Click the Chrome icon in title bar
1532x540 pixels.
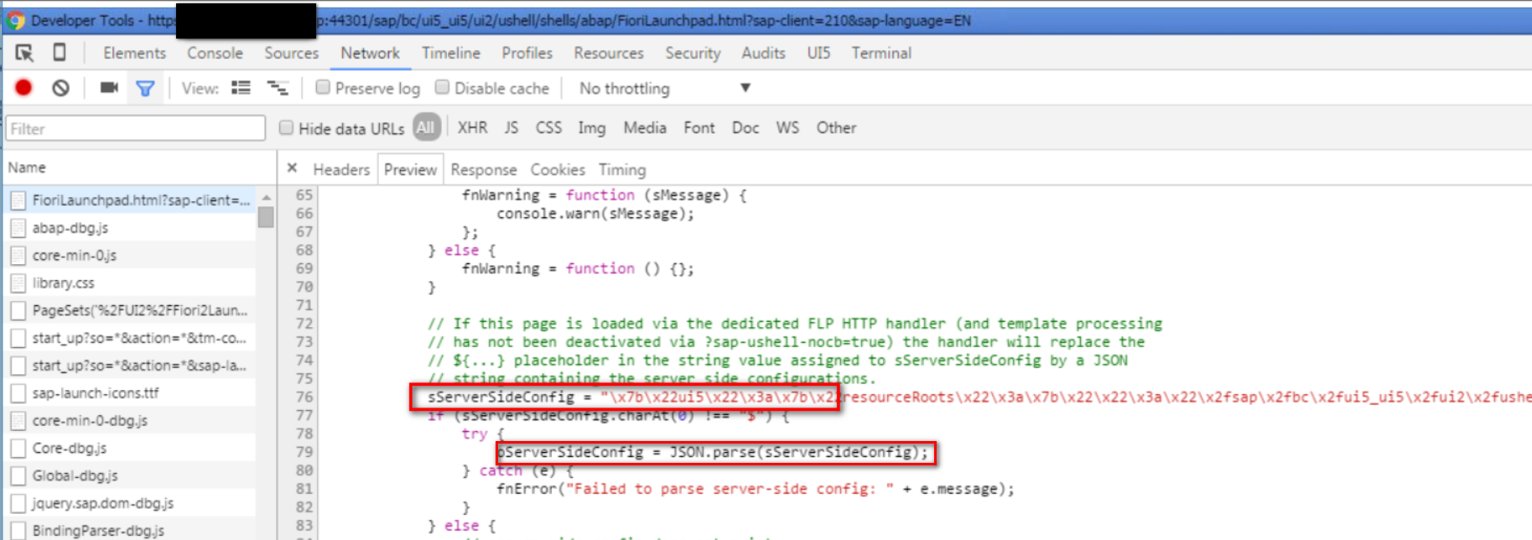pyautogui.click(x=15, y=20)
